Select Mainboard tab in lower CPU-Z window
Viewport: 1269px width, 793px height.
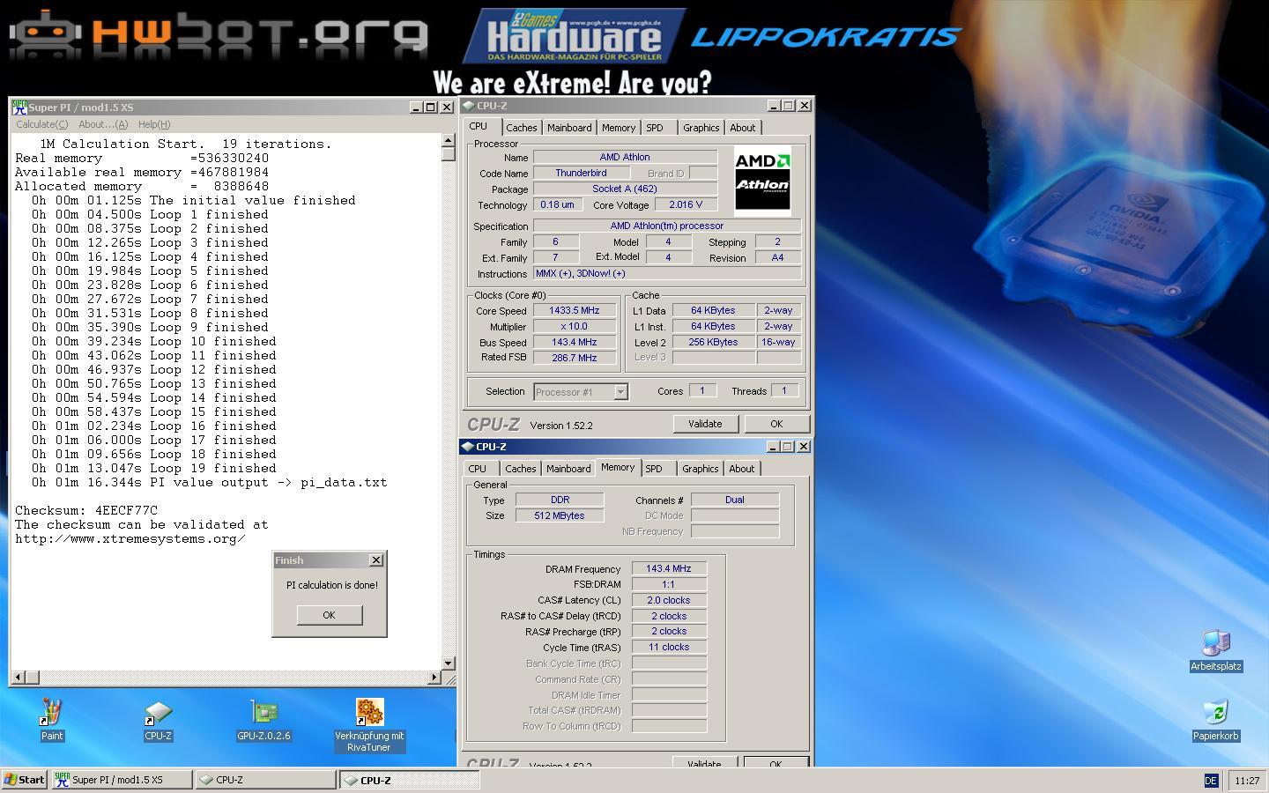pos(568,469)
